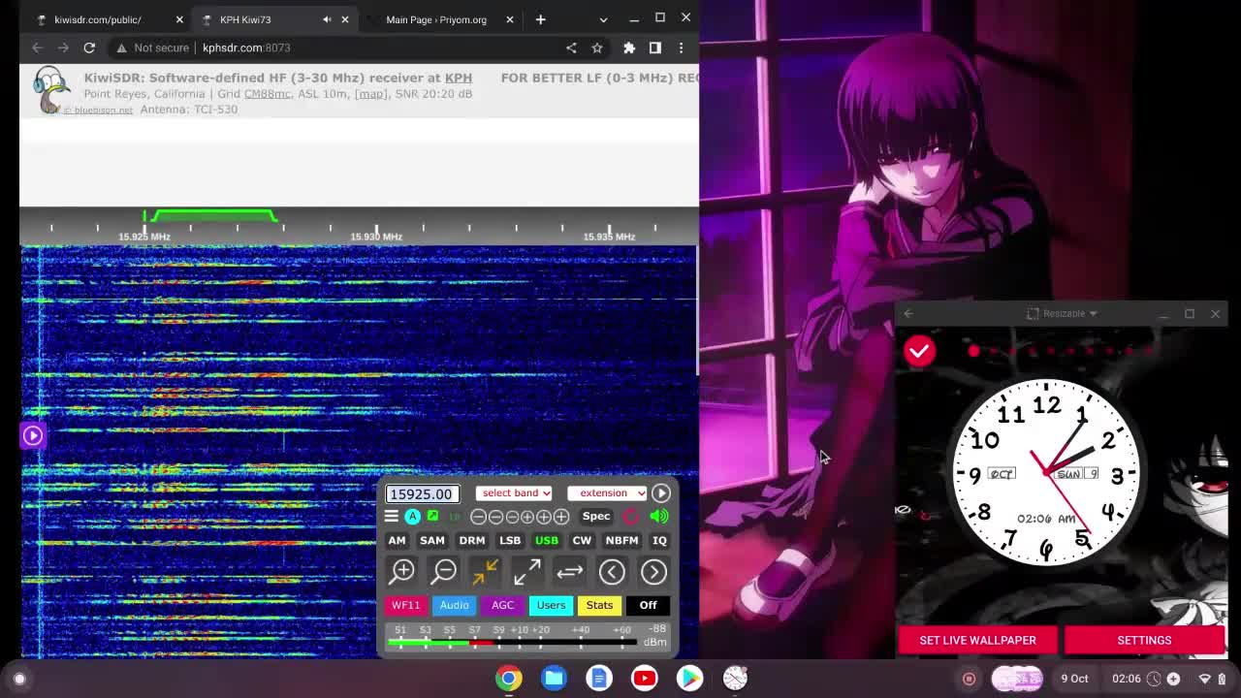The image size is (1241, 698).
Task: Click the green external-link arrow icon
Action: [433, 517]
